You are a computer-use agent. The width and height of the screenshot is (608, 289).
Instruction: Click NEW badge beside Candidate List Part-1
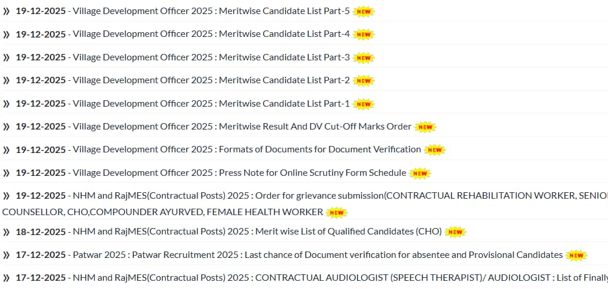[364, 104]
